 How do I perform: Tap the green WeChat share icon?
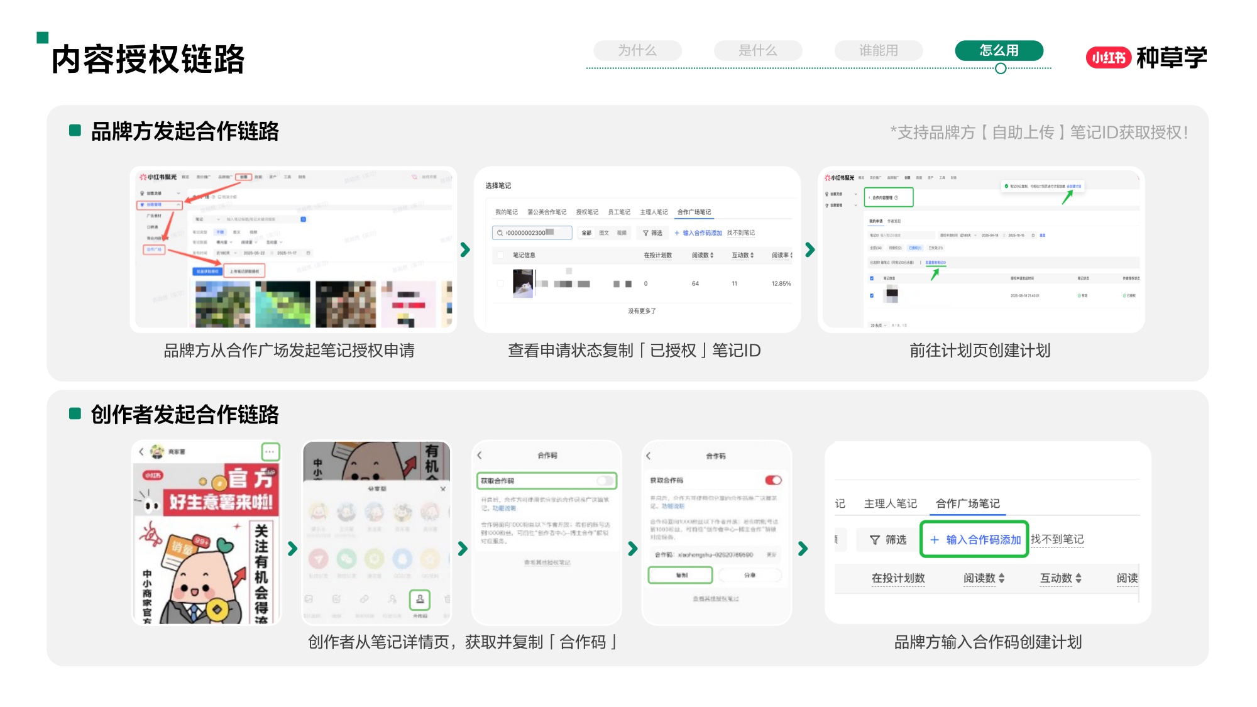[x=346, y=557]
